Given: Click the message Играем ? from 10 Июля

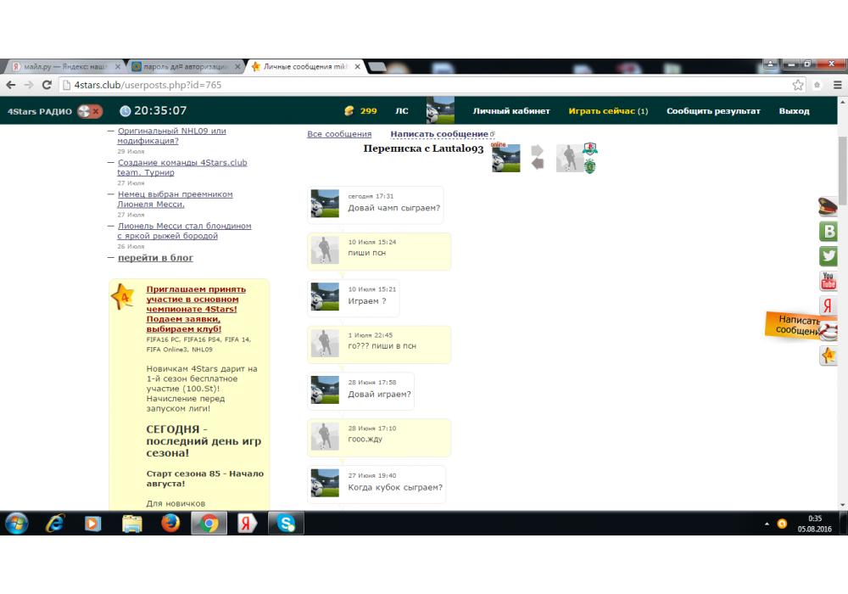Looking at the screenshot, I should pyautogui.click(x=366, y=300).
